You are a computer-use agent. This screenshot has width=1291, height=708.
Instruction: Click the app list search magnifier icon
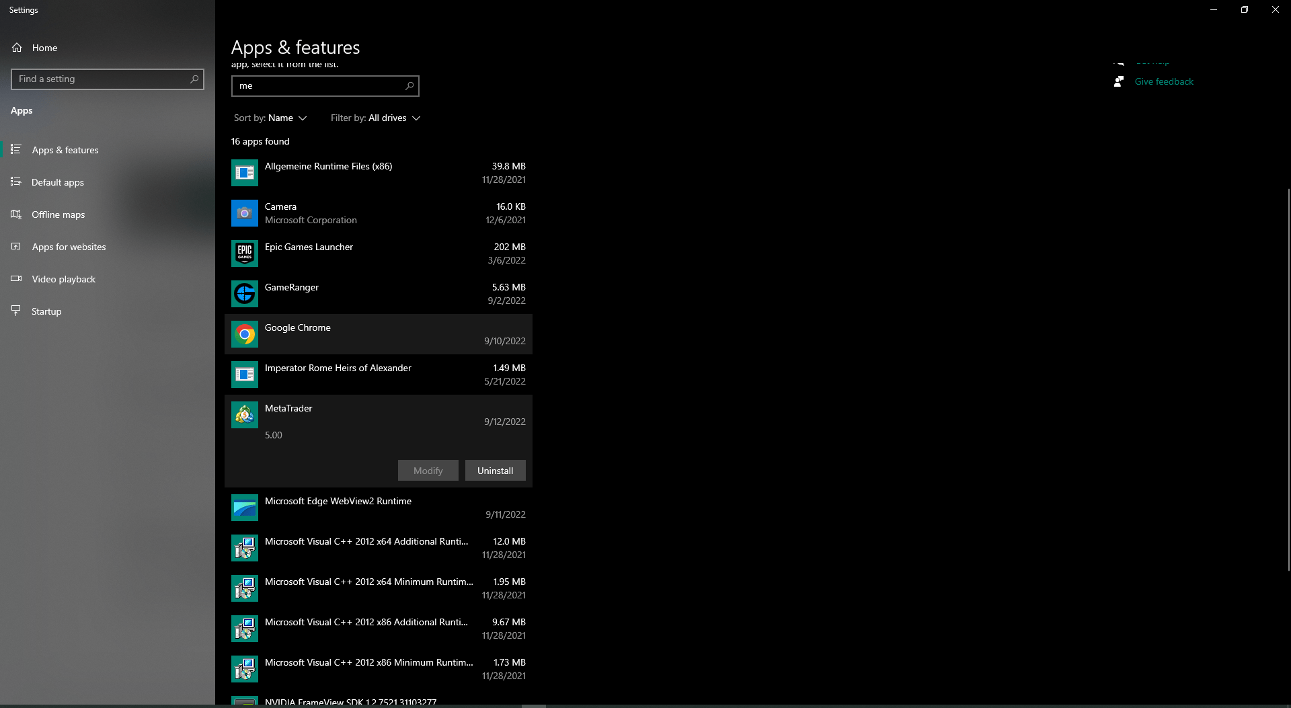click(x=409, y=86)
